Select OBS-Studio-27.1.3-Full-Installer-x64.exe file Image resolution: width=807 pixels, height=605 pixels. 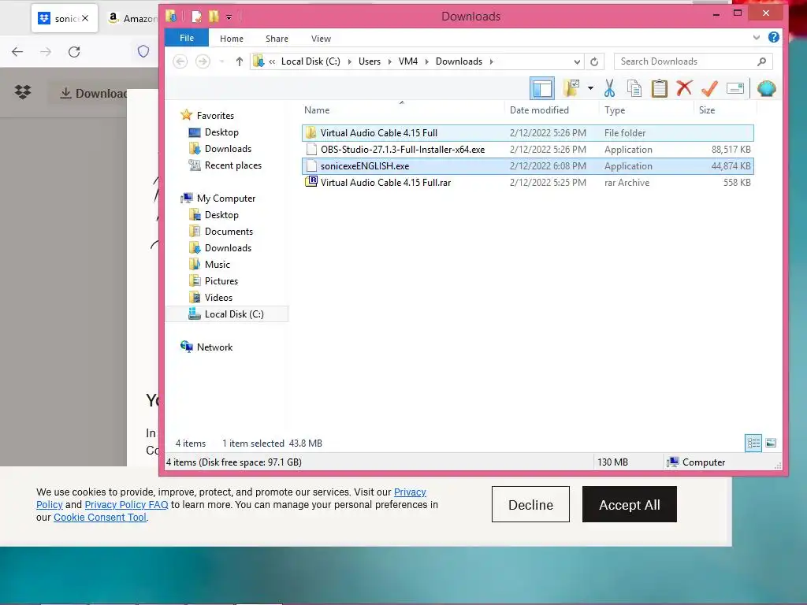pos(528,149)
